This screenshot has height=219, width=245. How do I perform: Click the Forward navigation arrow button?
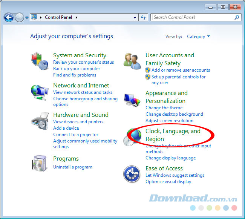pyautogui.click(x=19, y=17)
